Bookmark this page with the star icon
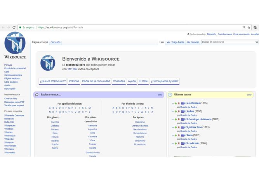The width and height of the screenshot is (259, 194). (249, 28)
